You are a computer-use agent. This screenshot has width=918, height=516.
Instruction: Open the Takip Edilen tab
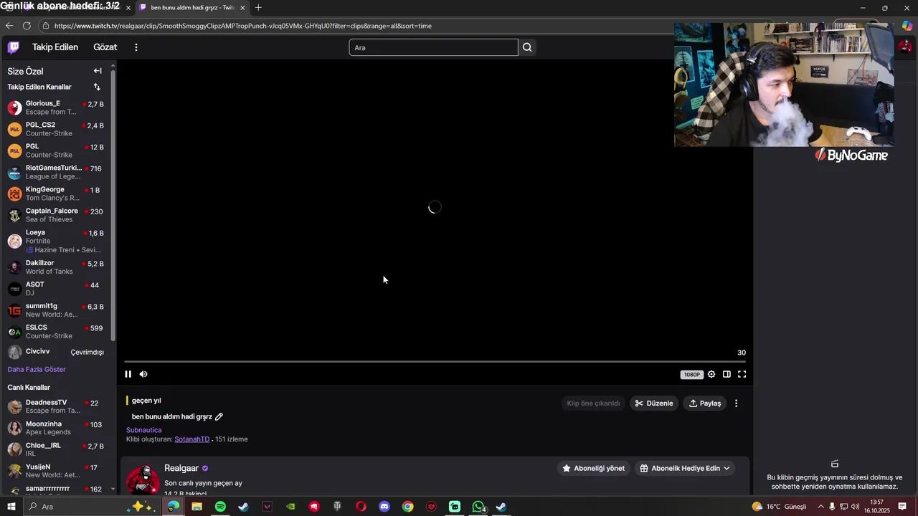(x=55, y=47)
